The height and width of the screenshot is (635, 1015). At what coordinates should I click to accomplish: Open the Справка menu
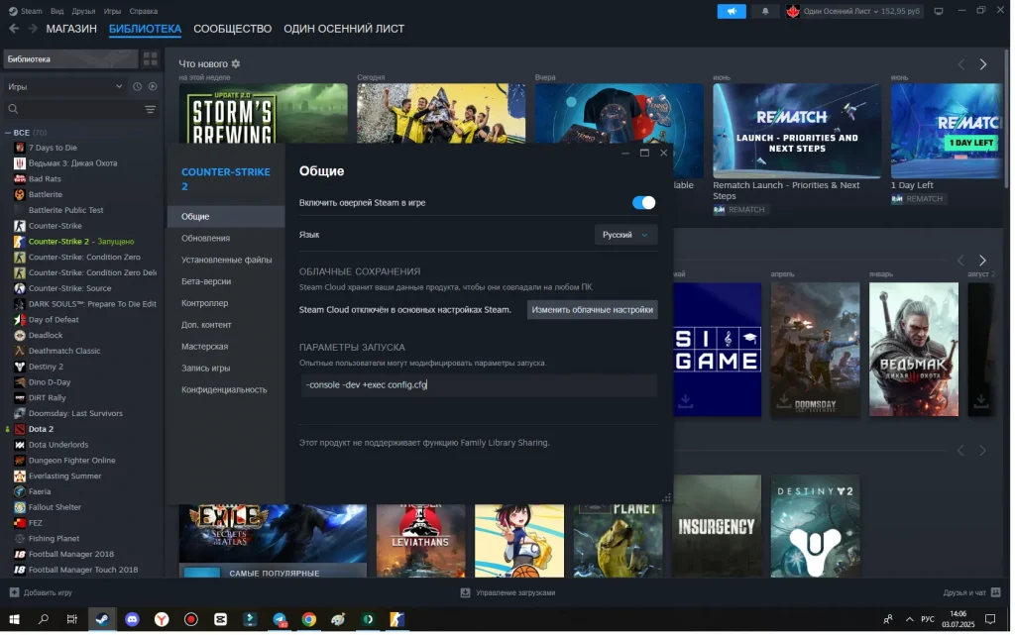pyautogui.click(x=145, y=11)
